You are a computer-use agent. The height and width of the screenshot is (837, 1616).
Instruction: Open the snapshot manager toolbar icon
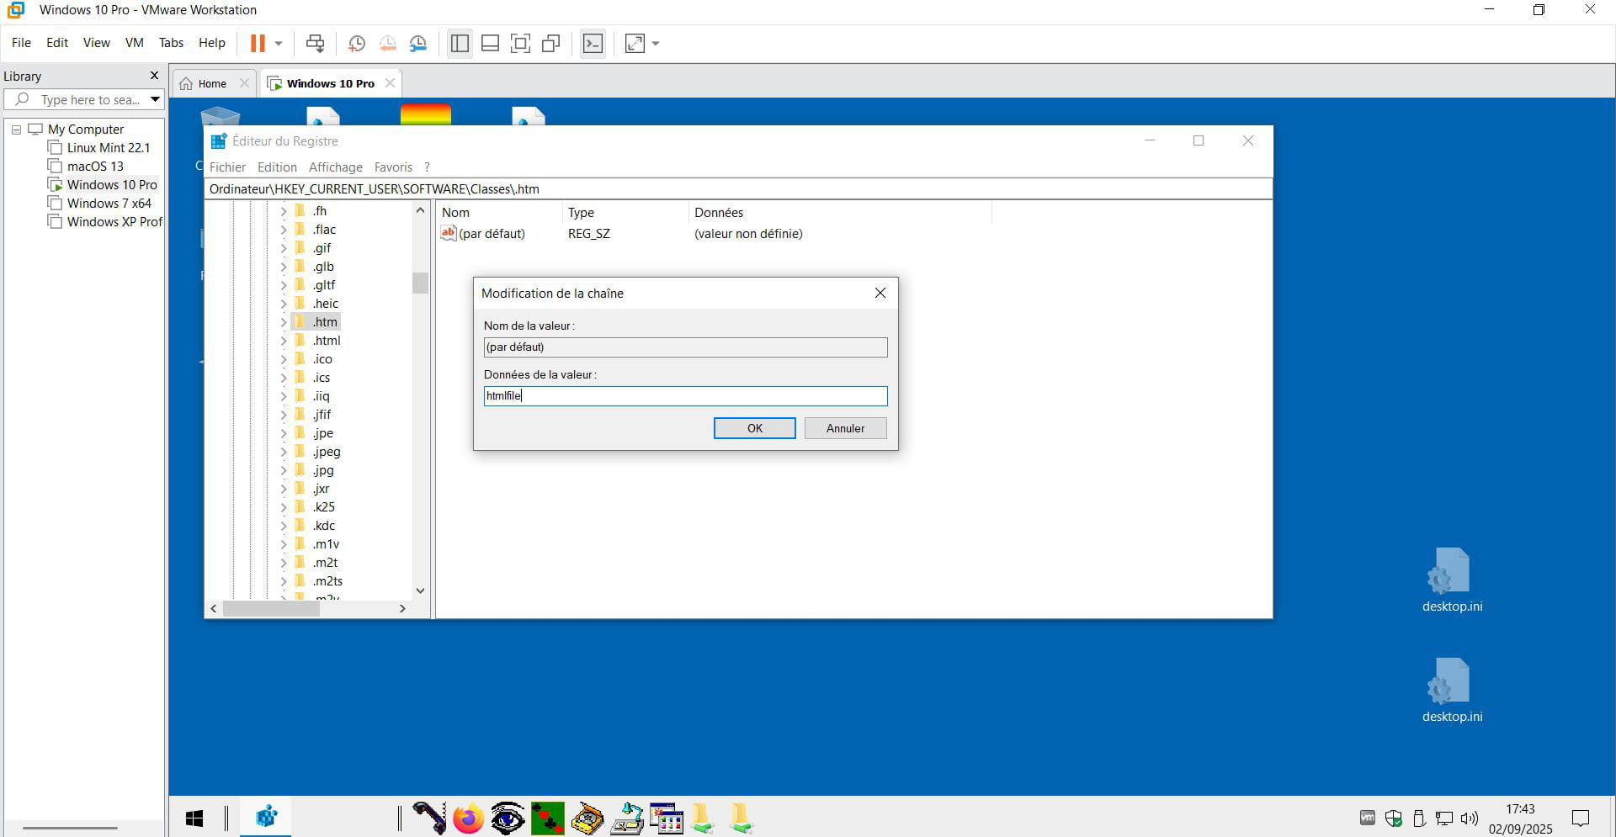pos(417,44)
